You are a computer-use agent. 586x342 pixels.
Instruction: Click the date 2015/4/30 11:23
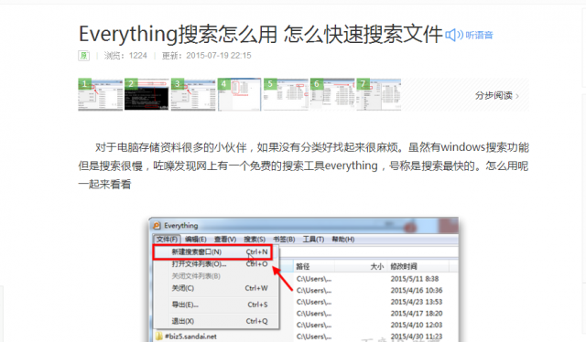[417, 337]
